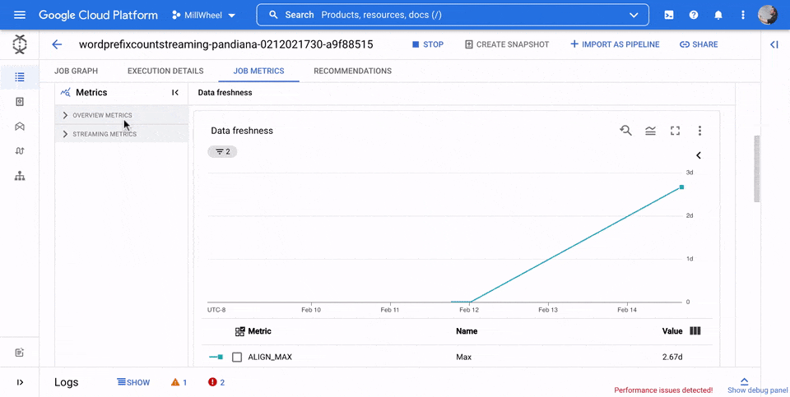This screenshot has height=397, width=790.
Task: Open the notifications bell
Action: click(718, 15)
